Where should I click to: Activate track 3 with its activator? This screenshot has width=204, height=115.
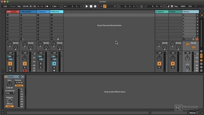click(40, 64)
